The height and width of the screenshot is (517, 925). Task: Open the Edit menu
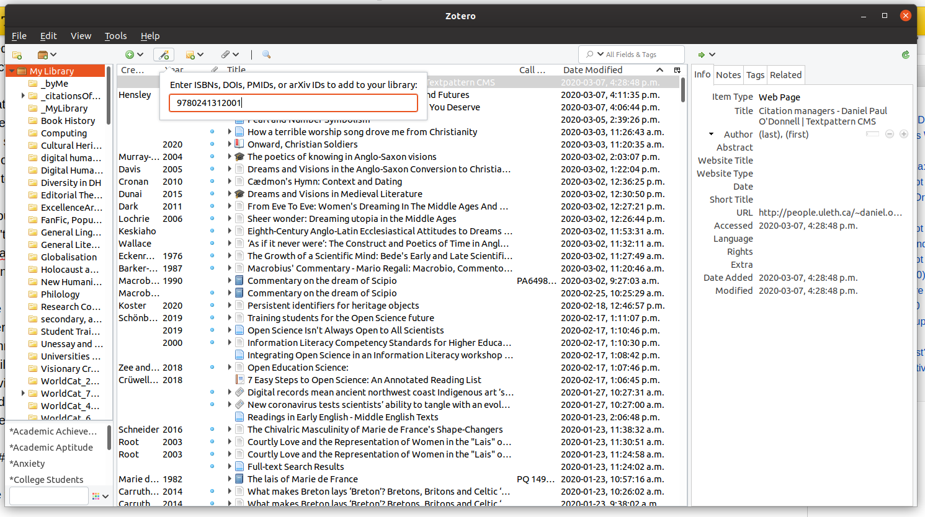pos(48,36)
